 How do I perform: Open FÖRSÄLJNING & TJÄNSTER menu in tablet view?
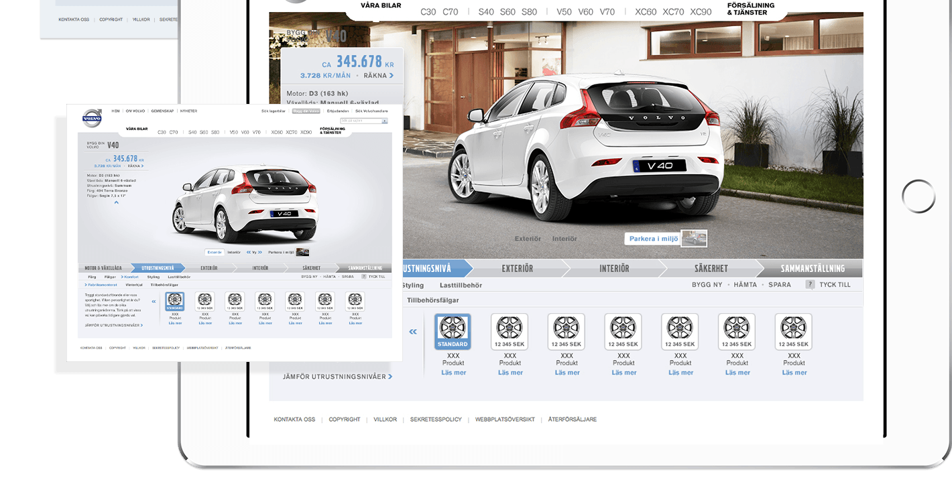751,9
